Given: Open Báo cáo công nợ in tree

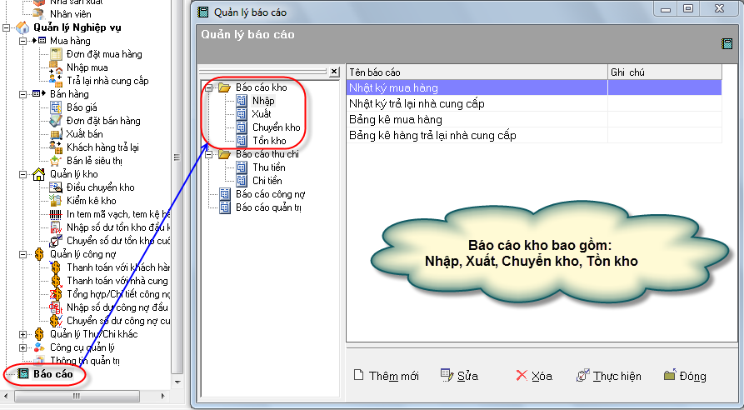Looking at the screenshot, I should [x=267, y=194].
